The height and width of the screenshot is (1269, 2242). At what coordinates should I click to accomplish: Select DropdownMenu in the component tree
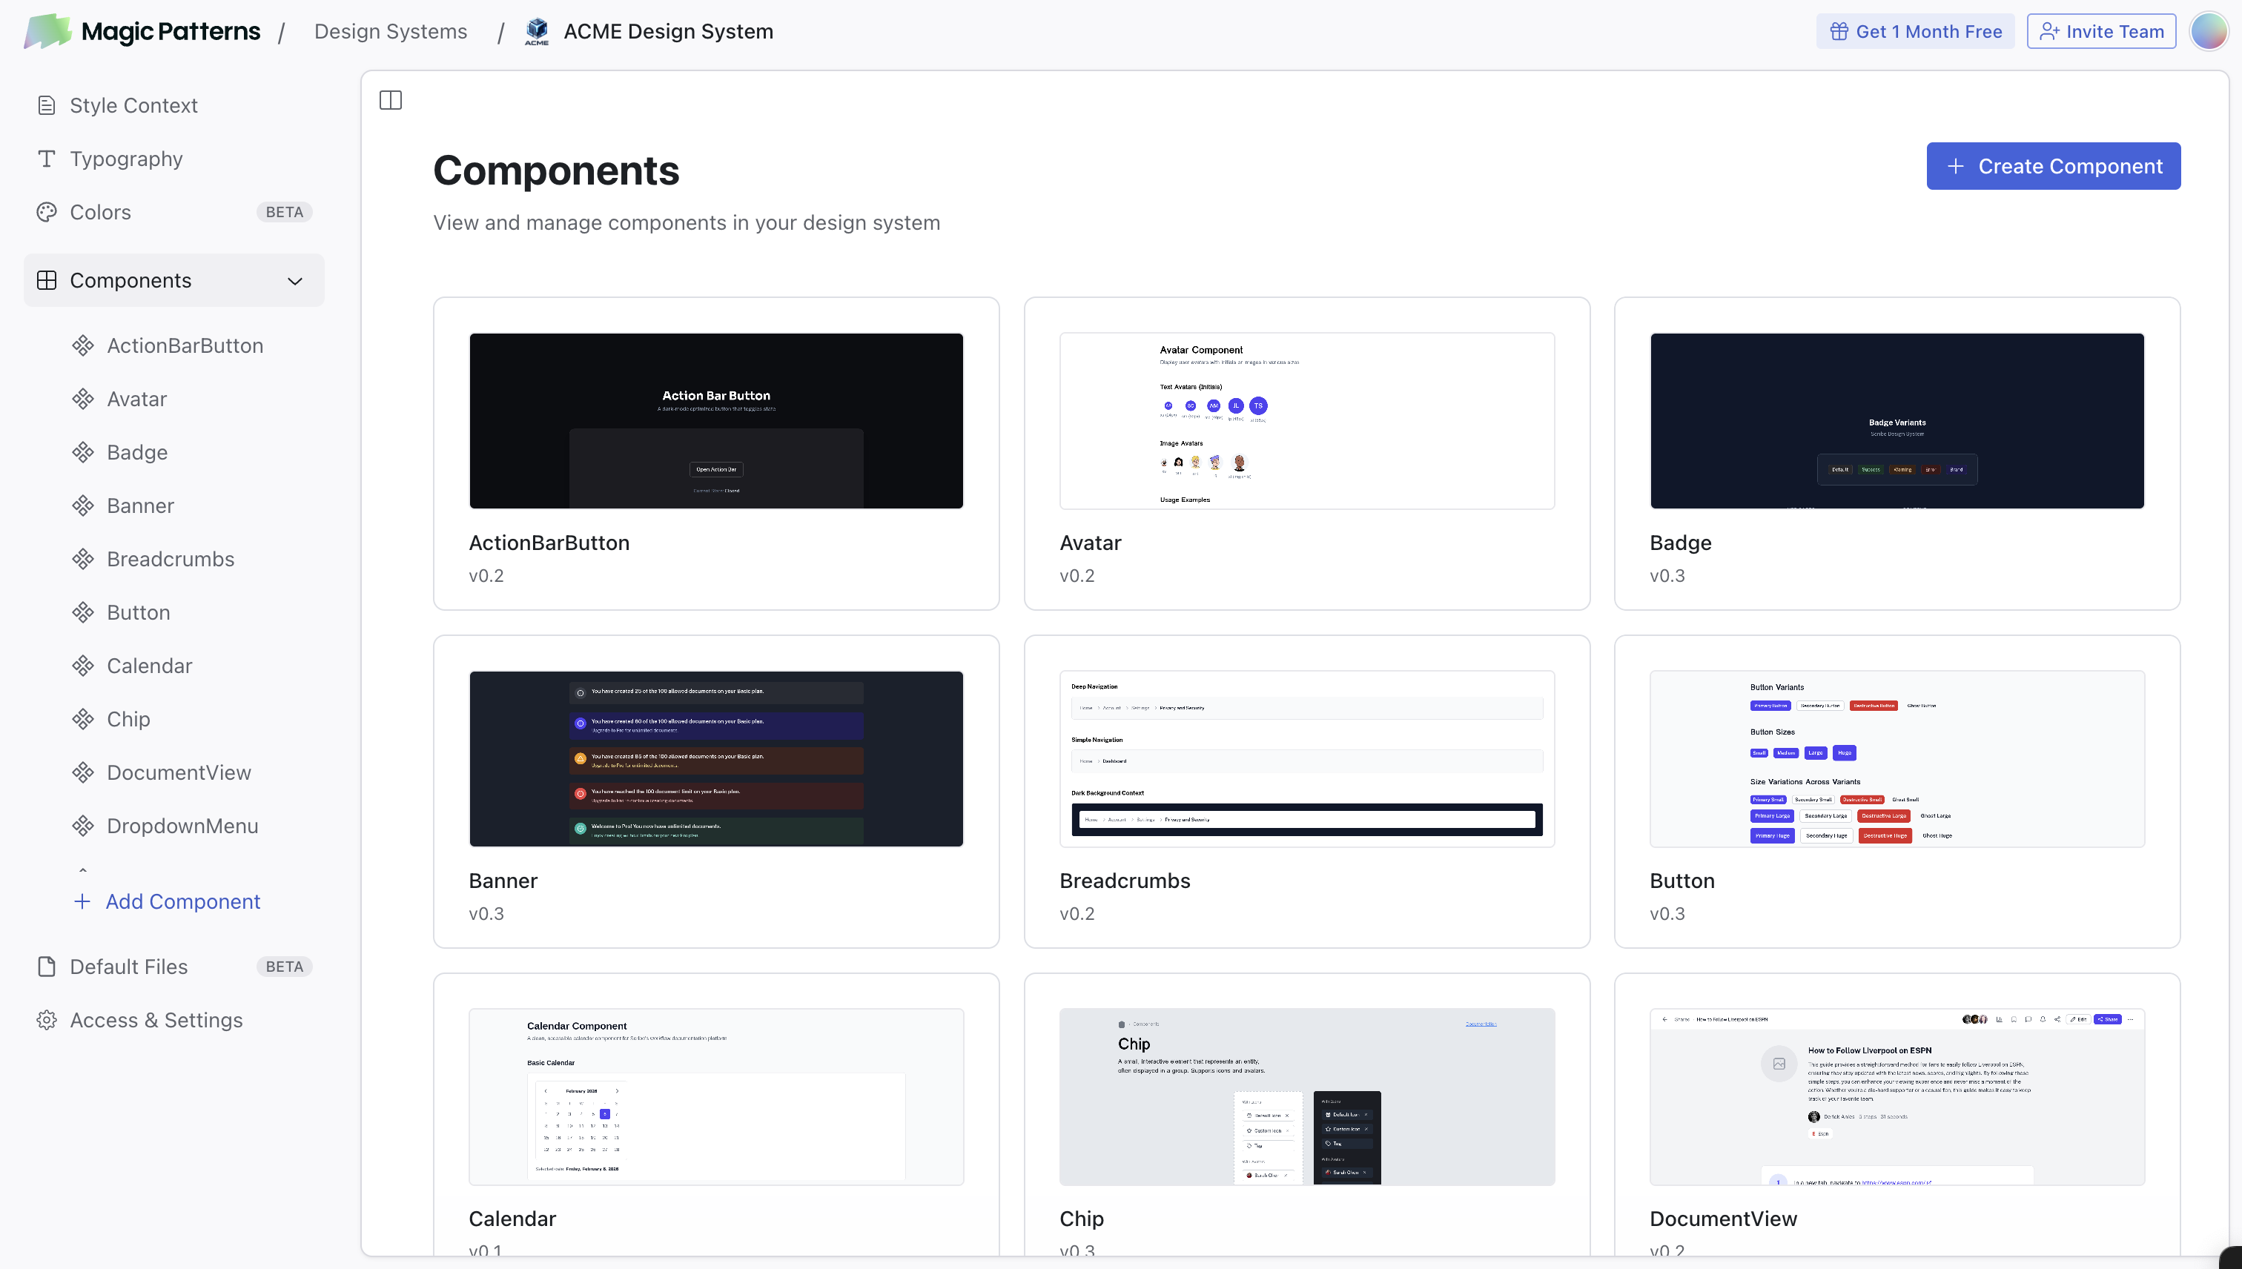click(x=182, y=826)
